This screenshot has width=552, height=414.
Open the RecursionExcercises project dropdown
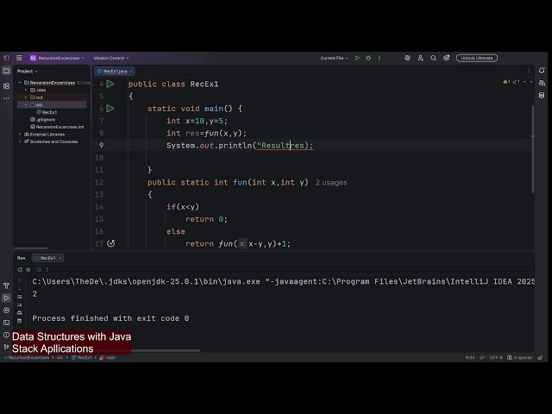pos(57,58)
